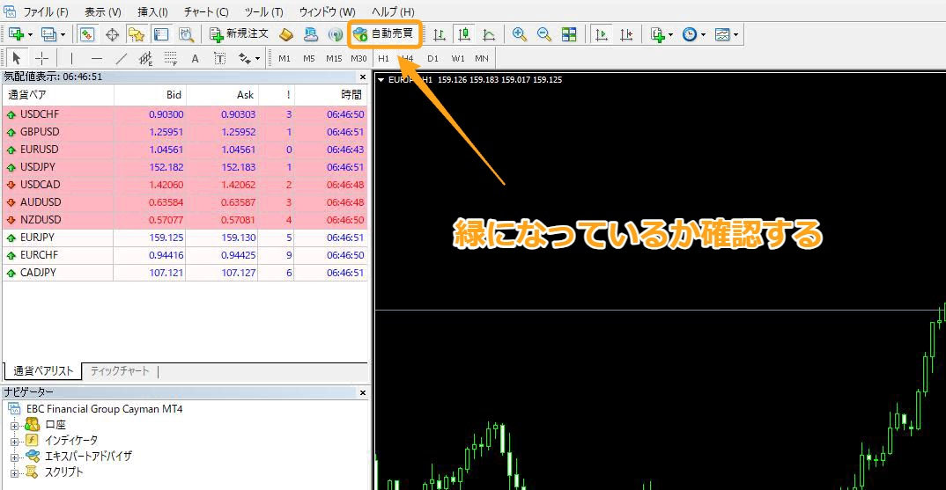Open the MetaEditor yellow book icon

tap(286, 34)
